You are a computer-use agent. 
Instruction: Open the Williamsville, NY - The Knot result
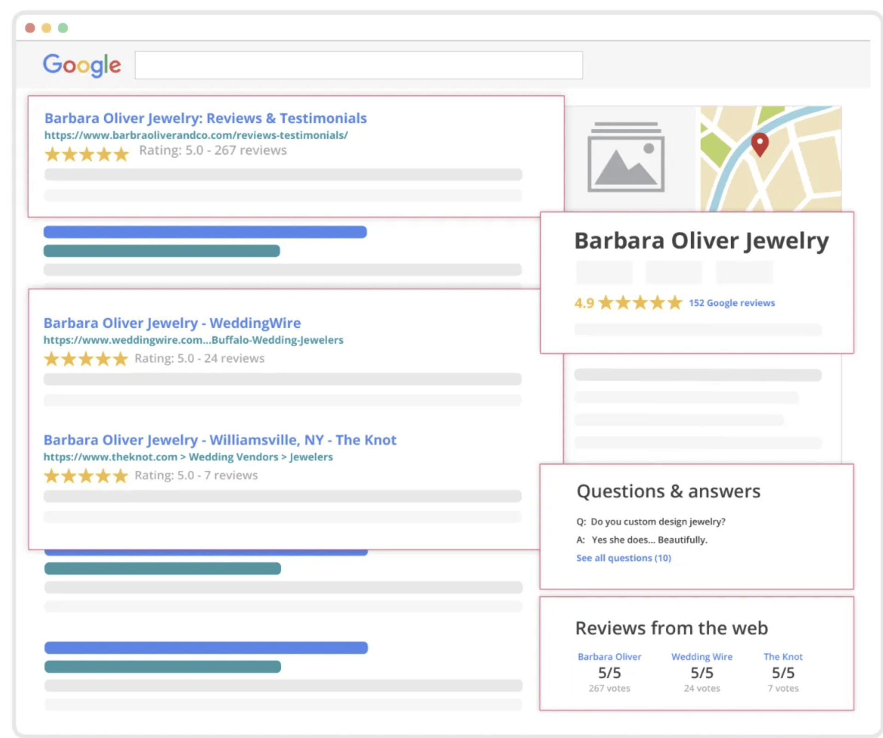coord(220,440)
